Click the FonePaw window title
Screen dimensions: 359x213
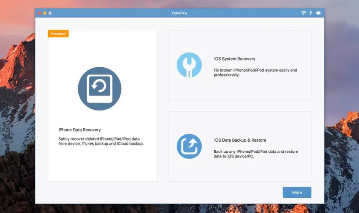click(179, 13)
